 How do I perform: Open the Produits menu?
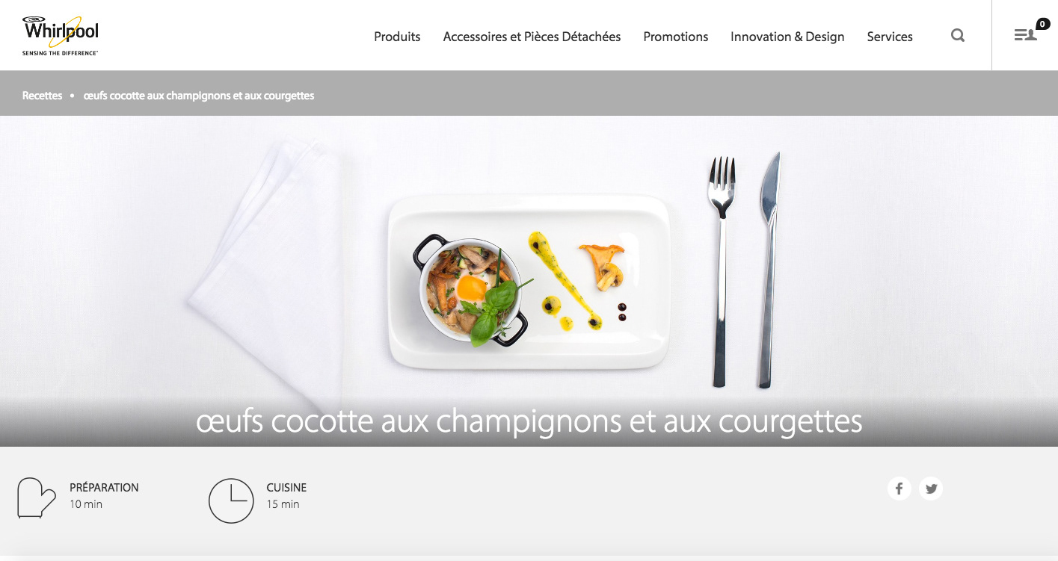point(397,37)
